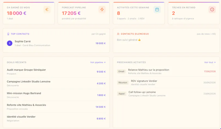This screenshot has height=129, width=221.
Task: Open the Voir tout link
Action: tap(210, 62)
